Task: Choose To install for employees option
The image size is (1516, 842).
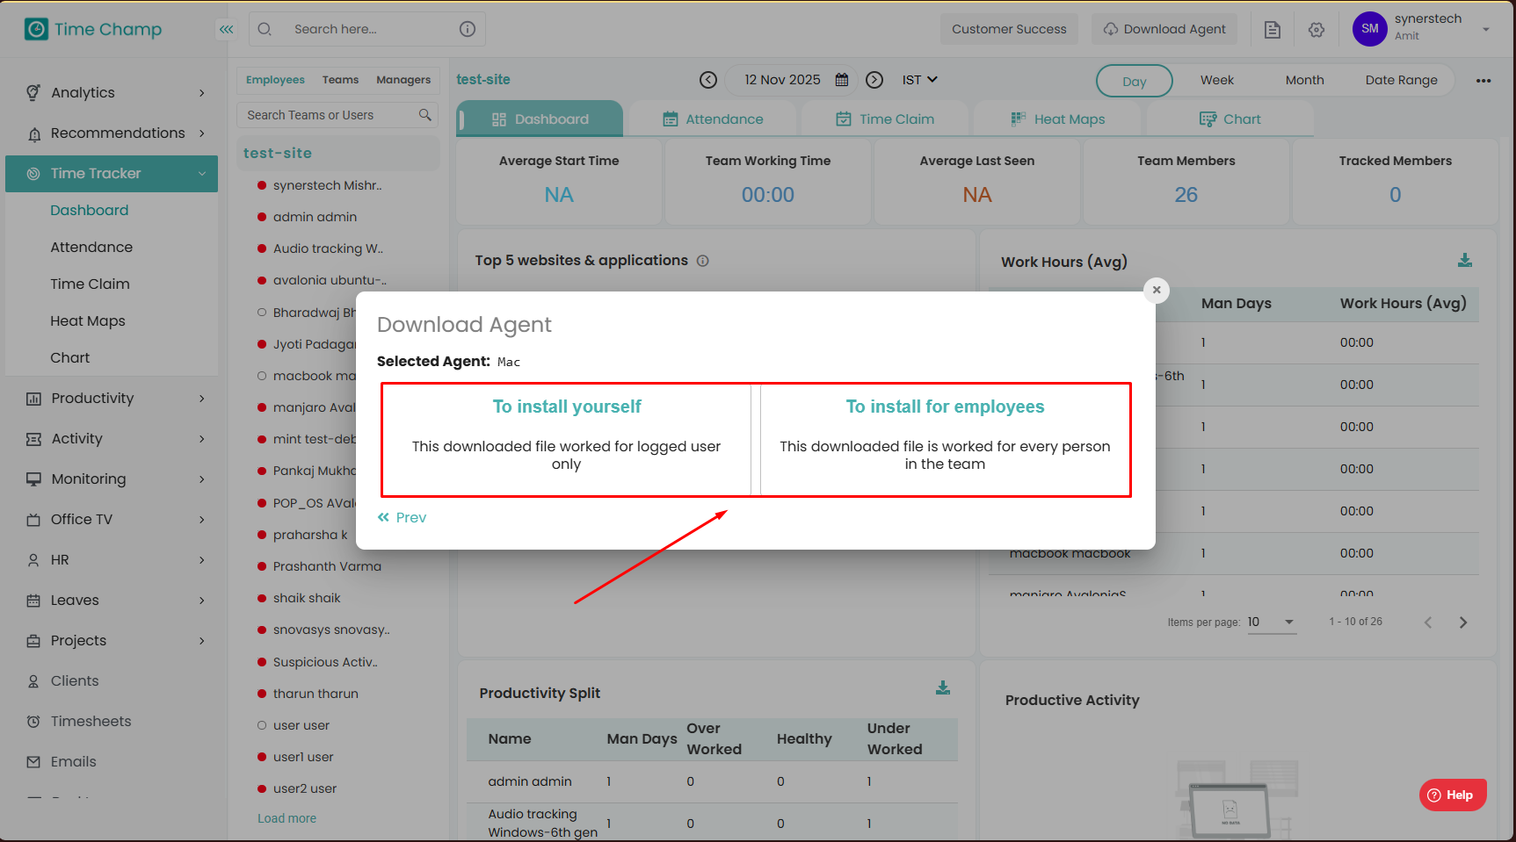Action: click(945, 440)
